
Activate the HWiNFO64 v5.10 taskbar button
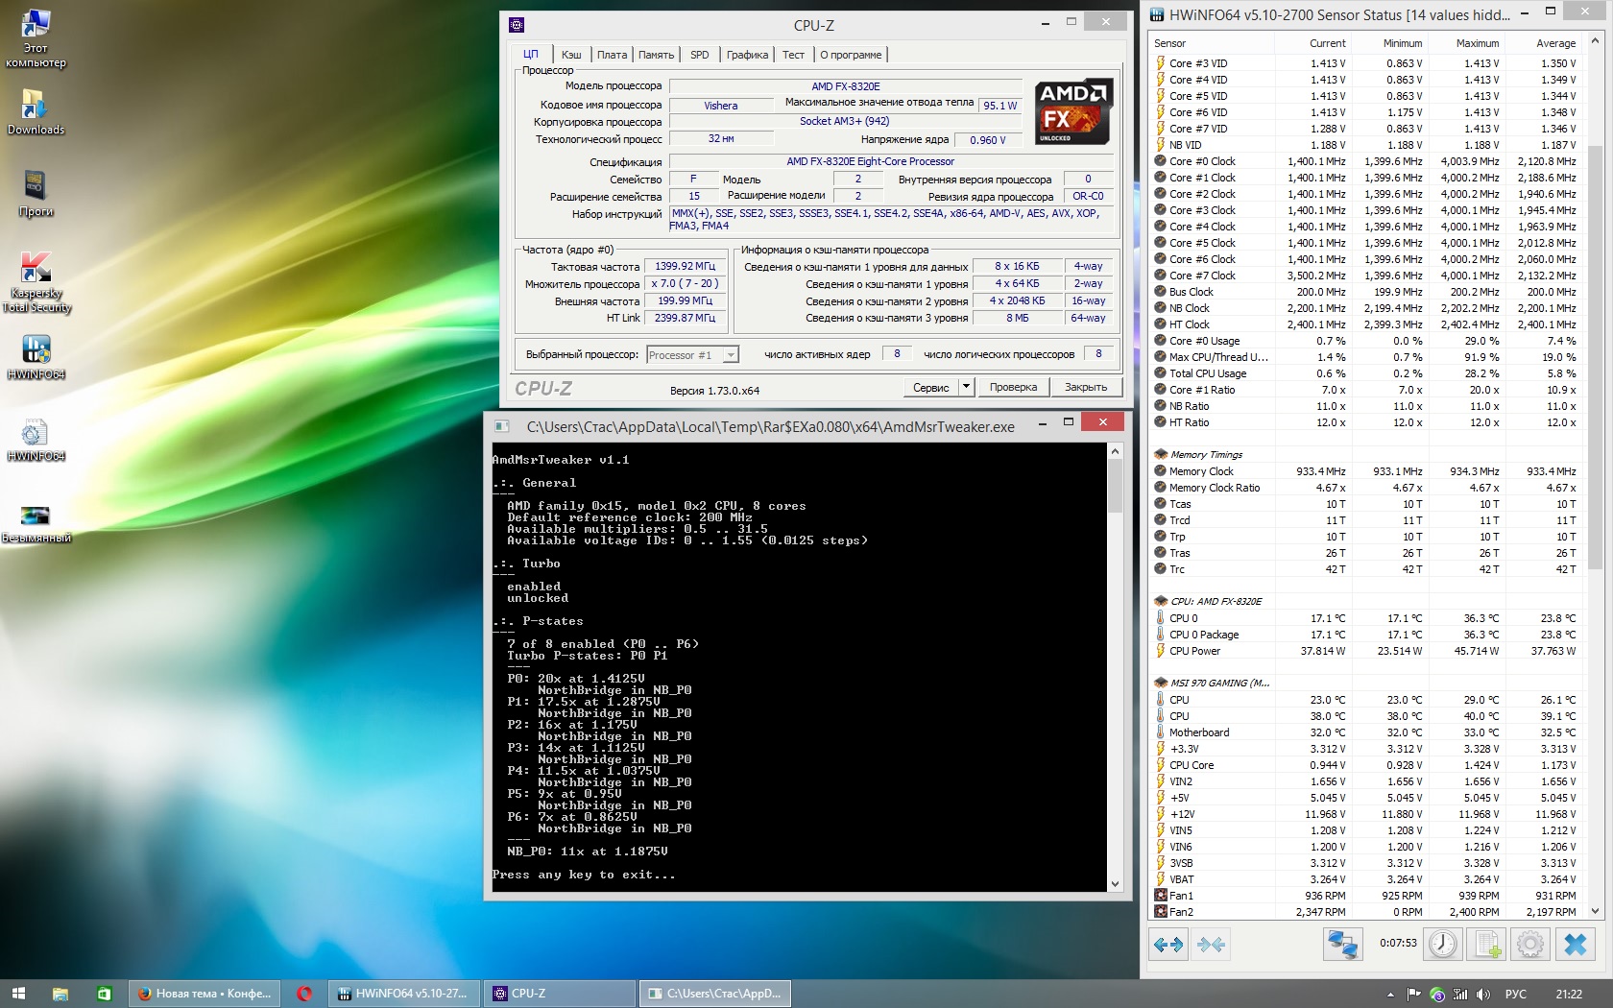[x=404, y=994]
